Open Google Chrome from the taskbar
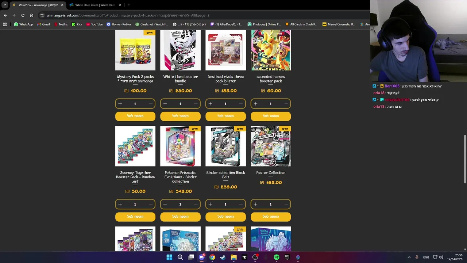The height and width of the screenshot is (263, 467). (212, 257)
